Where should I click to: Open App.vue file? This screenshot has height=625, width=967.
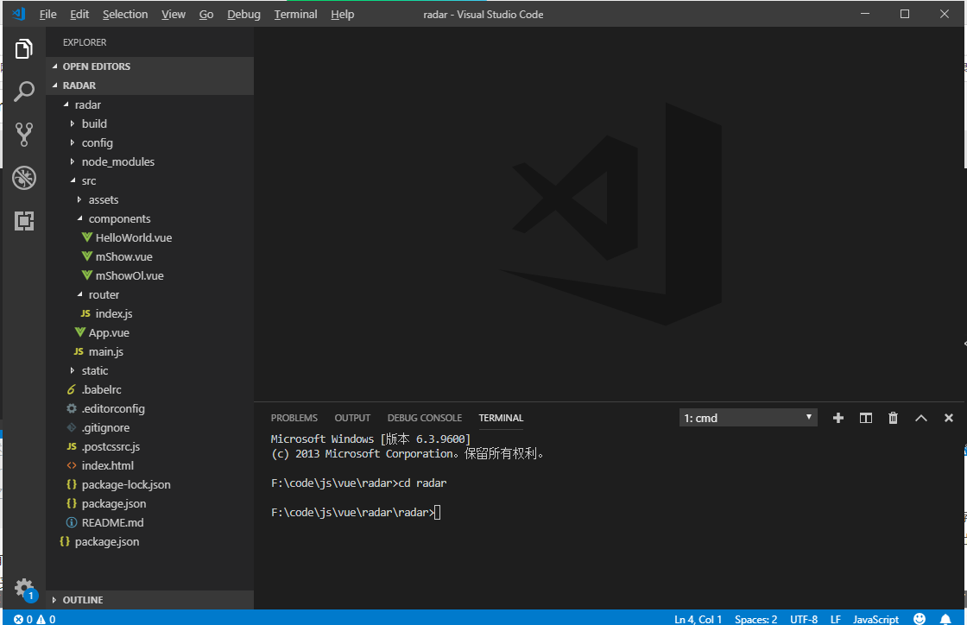coord(109,332)
